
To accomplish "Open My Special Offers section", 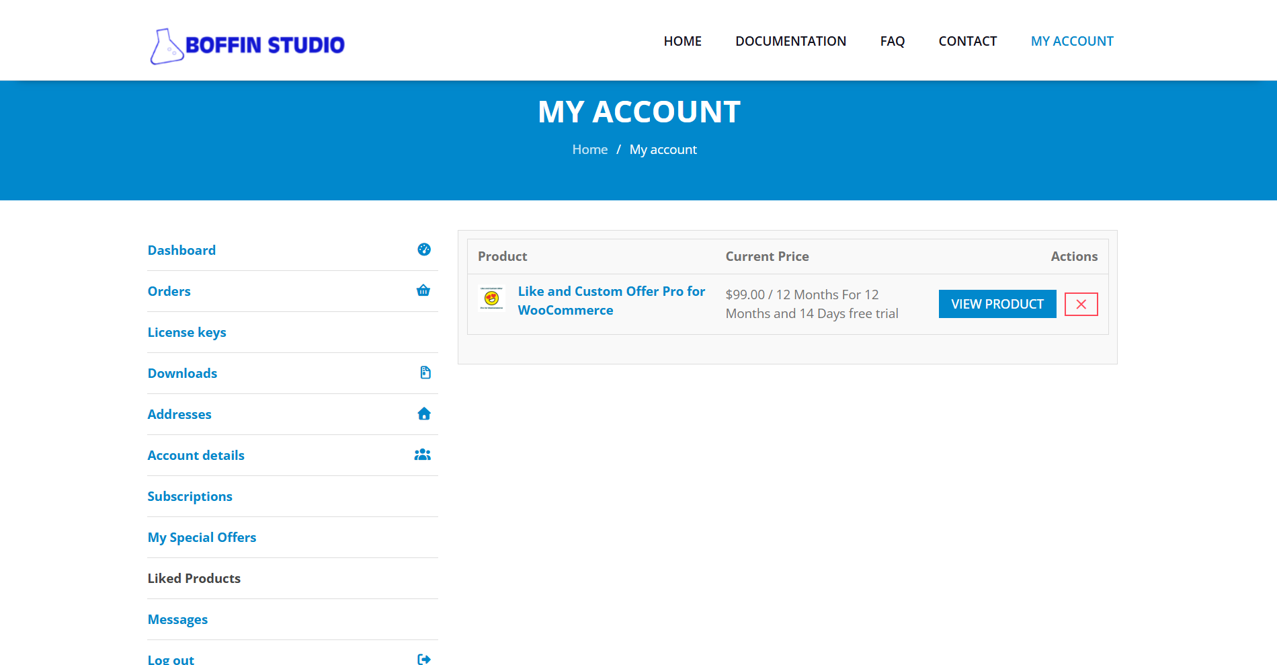I will [202, 537].
